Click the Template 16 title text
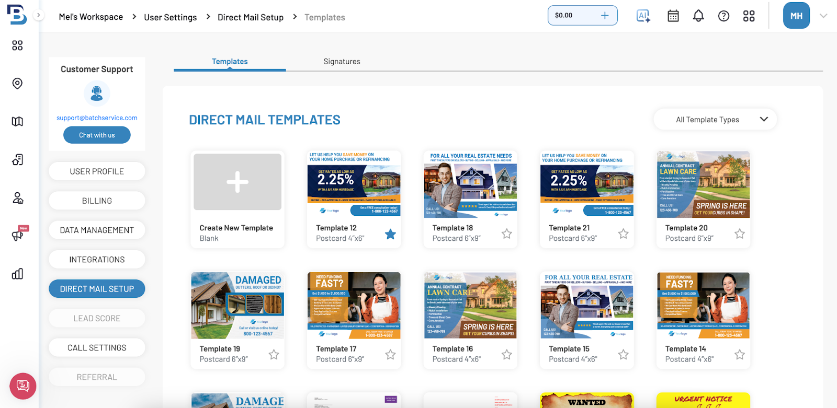The height and width of the screenshot is (408, 837). coord(453,349)
